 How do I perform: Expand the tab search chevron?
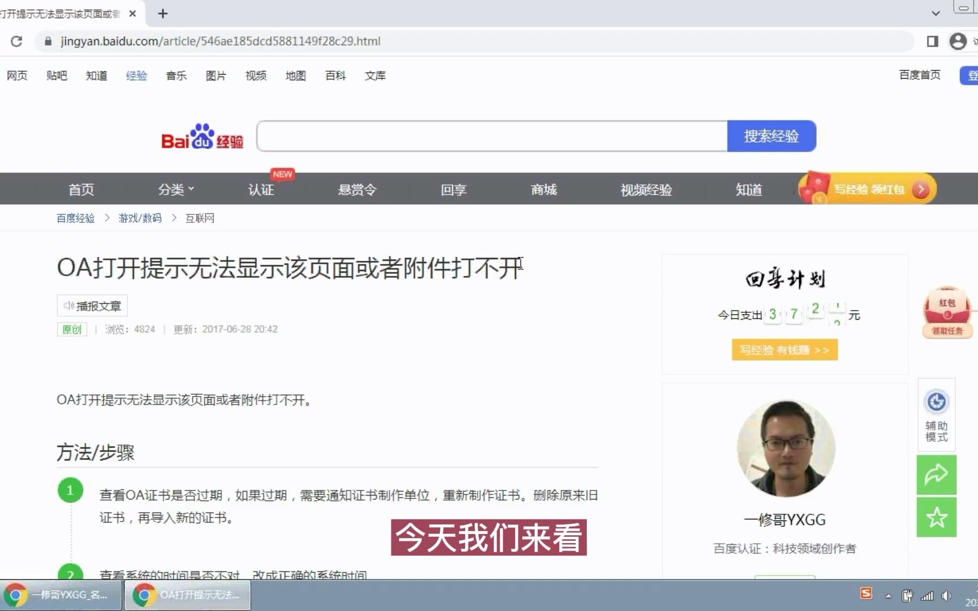coord(936,14)
